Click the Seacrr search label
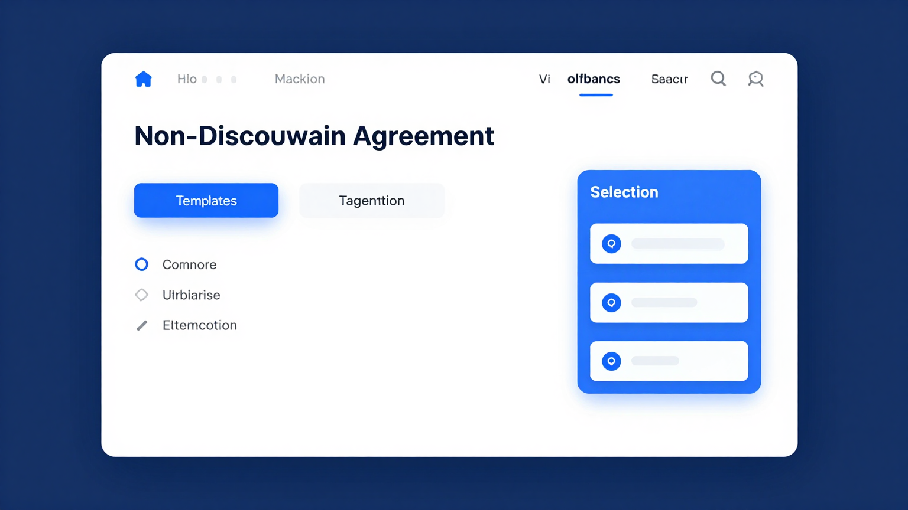 [x=669, y=79]
